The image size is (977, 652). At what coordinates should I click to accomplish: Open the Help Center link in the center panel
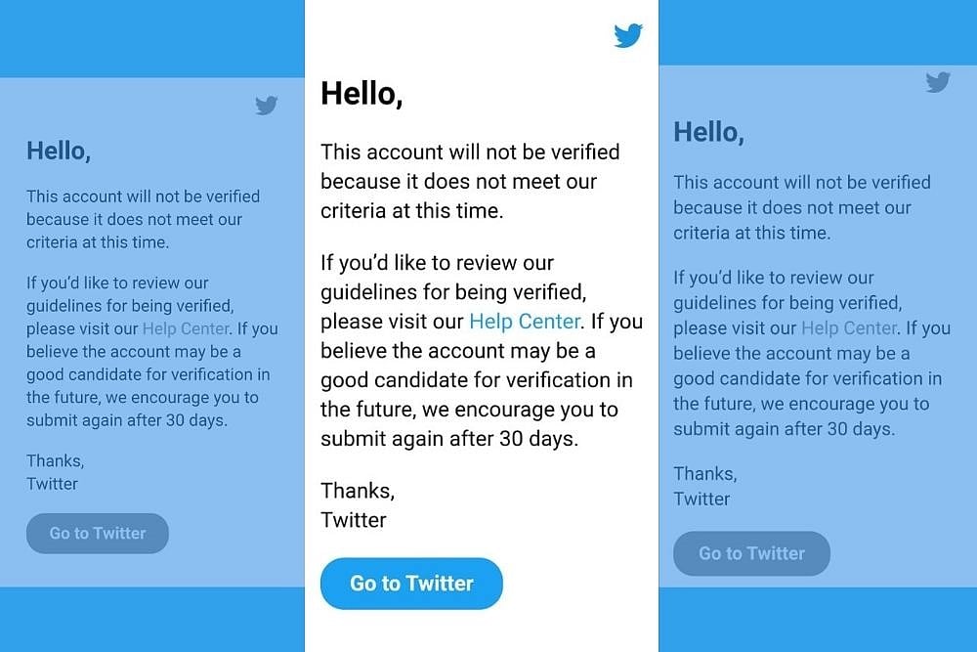click(x=525, y=322)
